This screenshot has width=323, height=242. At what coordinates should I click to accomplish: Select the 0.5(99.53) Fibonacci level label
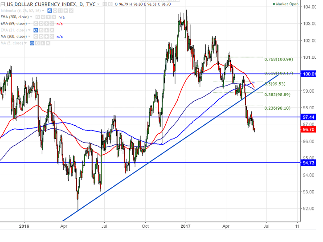[x=275, y=84]
